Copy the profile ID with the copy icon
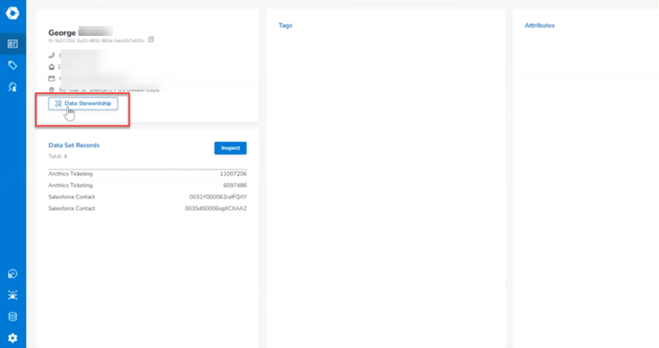Screen dimensions: 659x348 (x=151, y=40)
